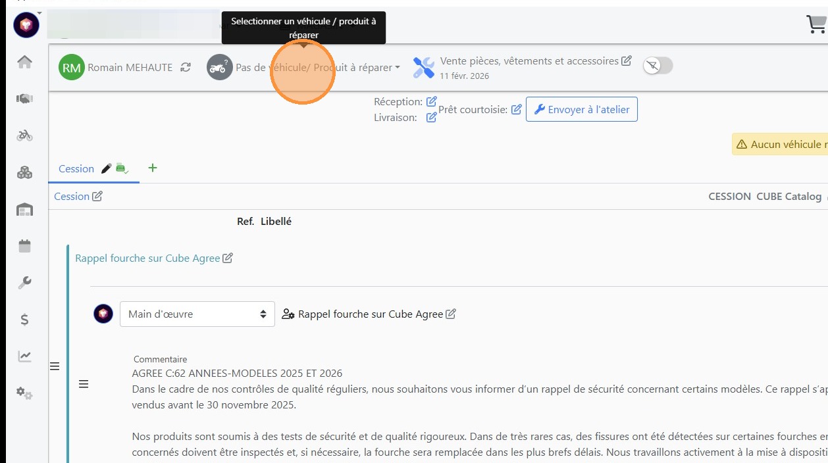Image resolution: width=828 pixels, height=463 pixels.
Task: Click the Envoyer à l'atelier button
Action: pyautogui.click(x=582, y=109)
